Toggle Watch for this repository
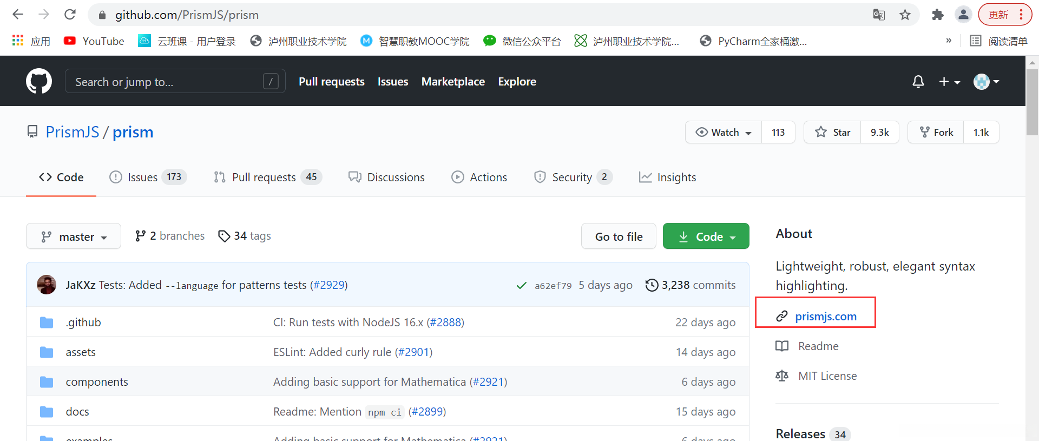The width and height of the screenshot is (1039, 441). point(724,133)
